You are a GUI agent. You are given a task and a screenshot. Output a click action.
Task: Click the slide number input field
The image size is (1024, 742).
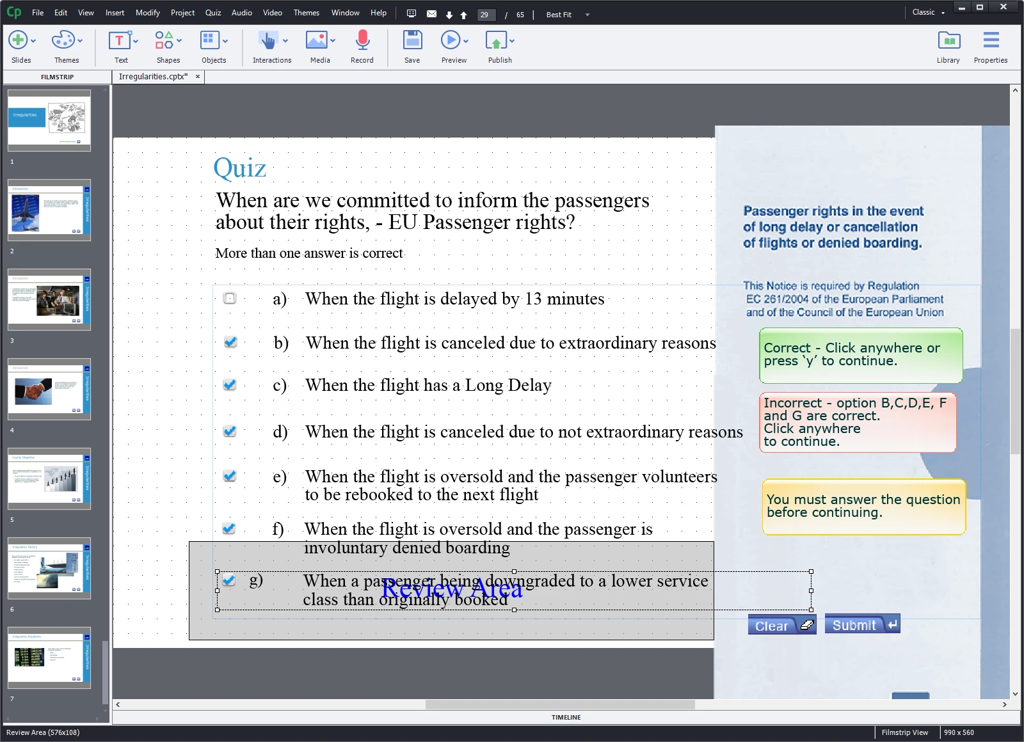click(486, 15)
